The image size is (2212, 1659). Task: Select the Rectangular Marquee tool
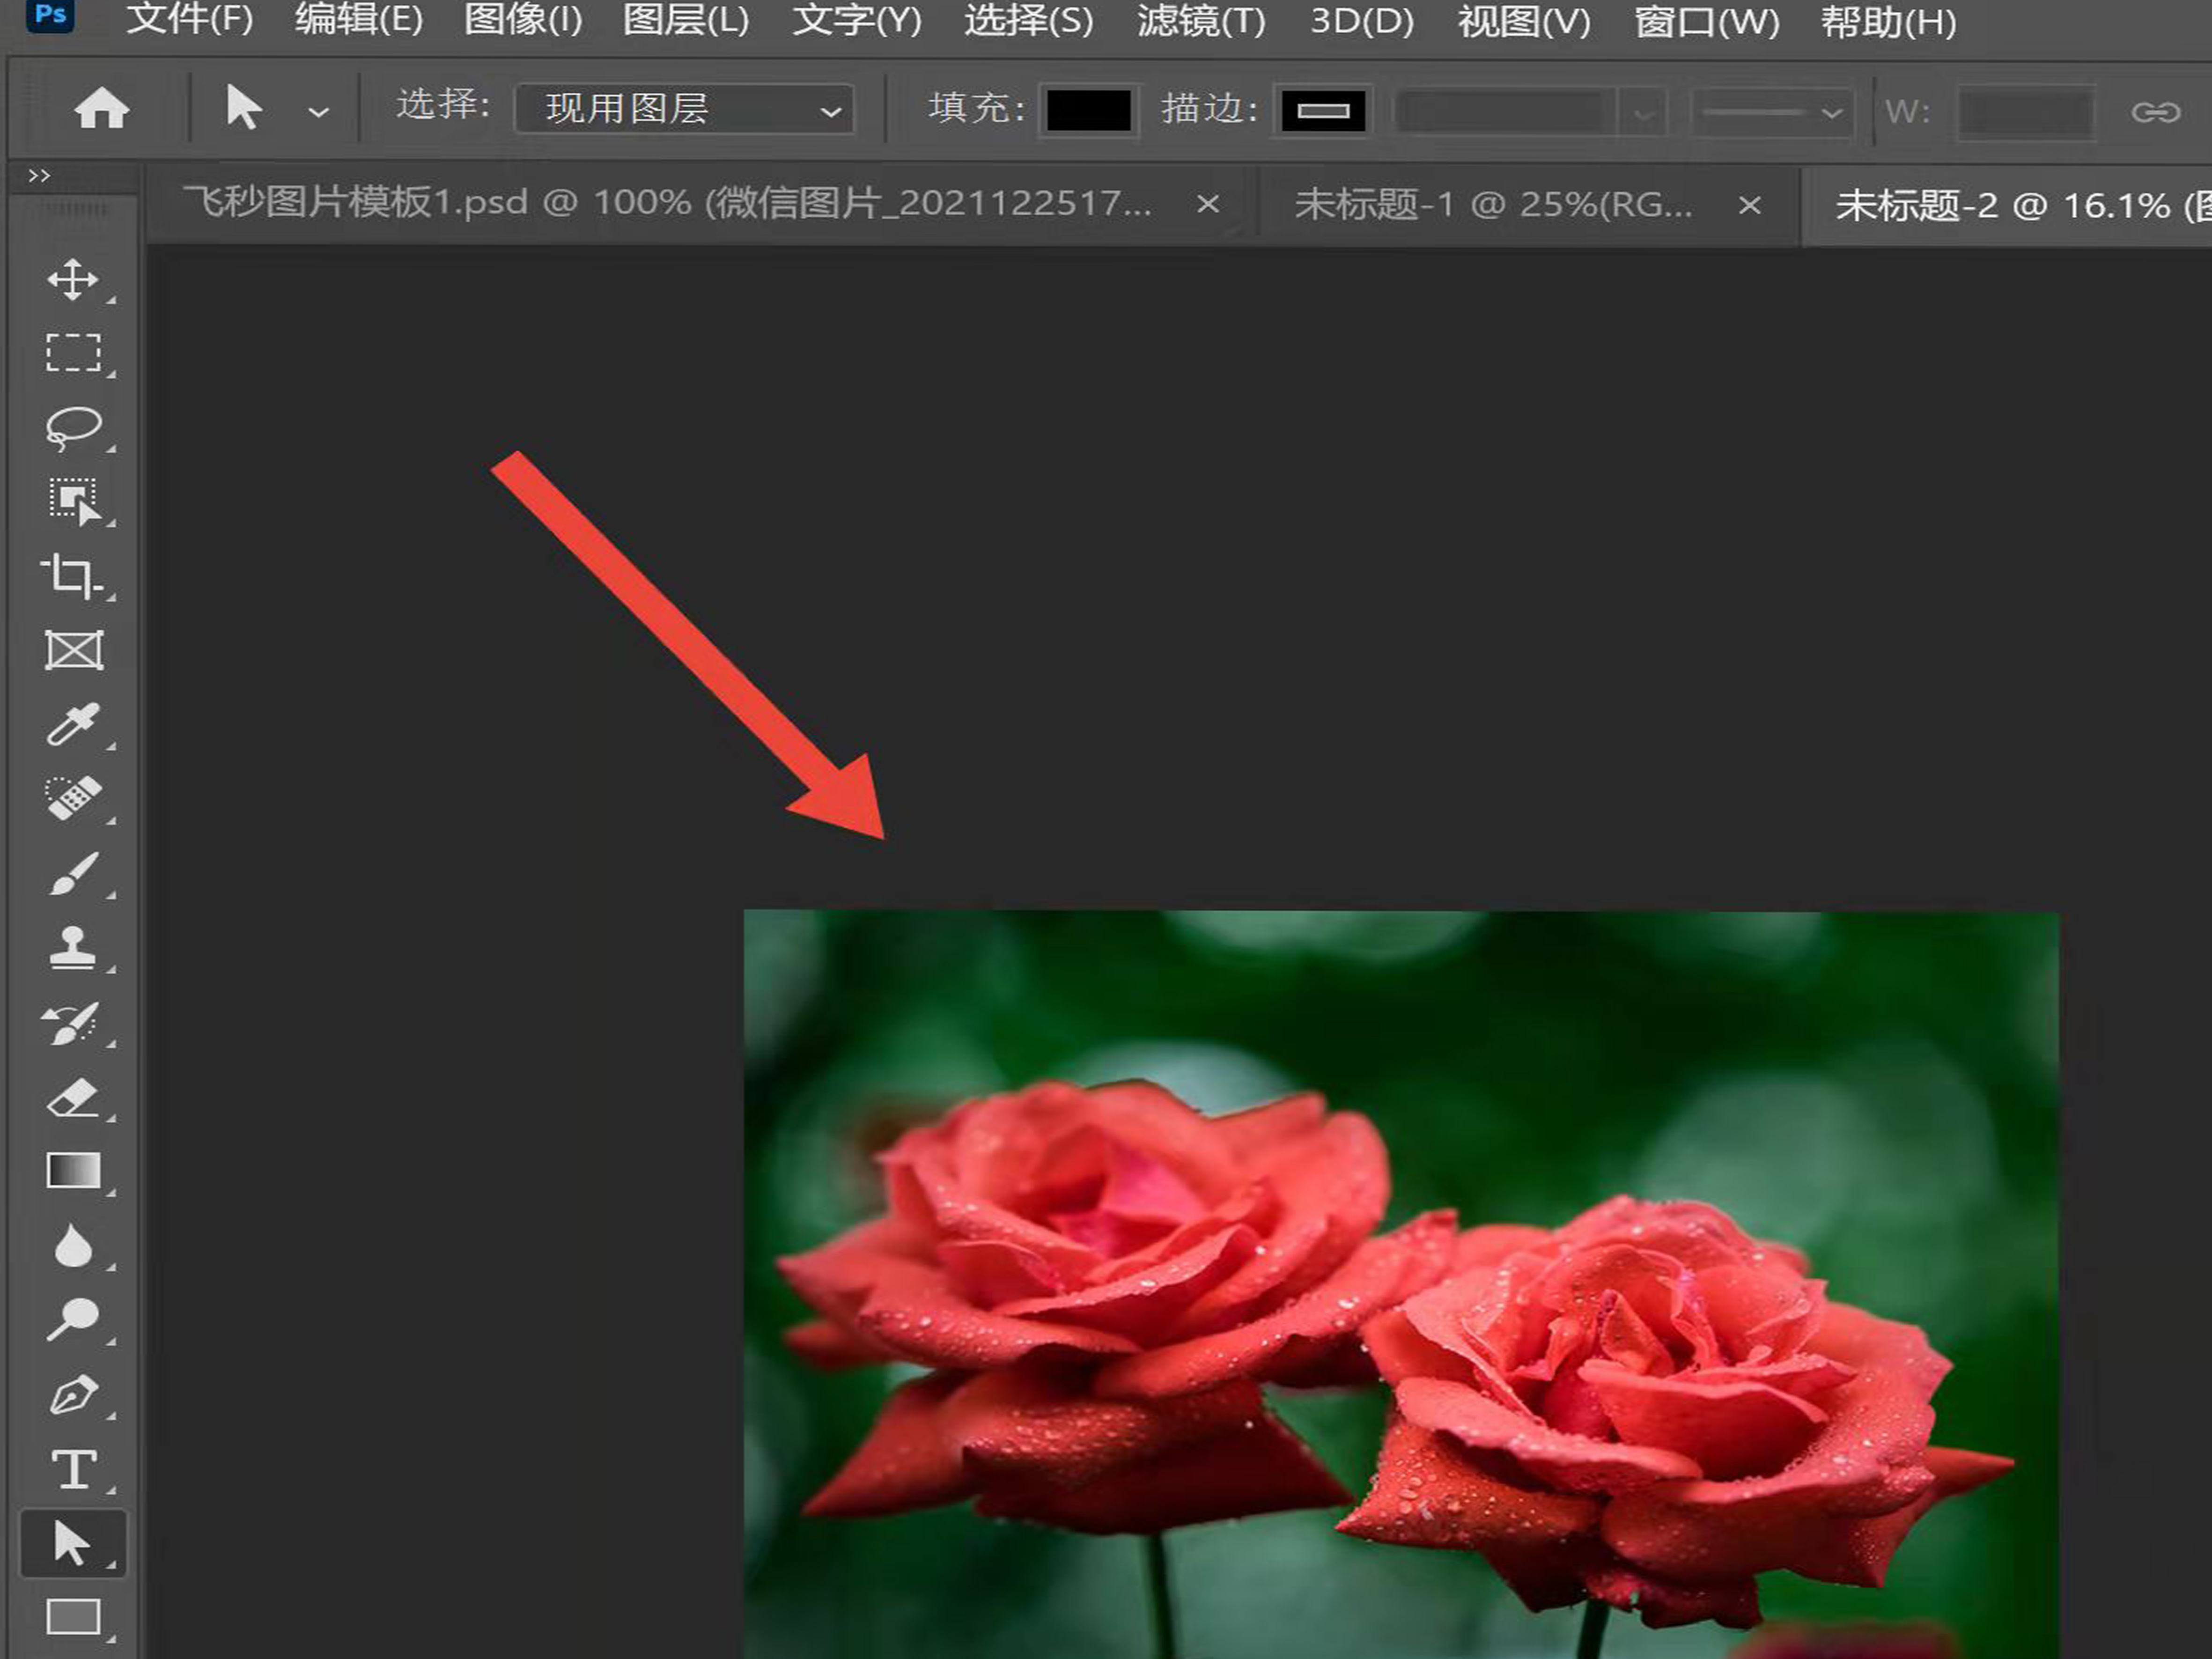point(73,353)
